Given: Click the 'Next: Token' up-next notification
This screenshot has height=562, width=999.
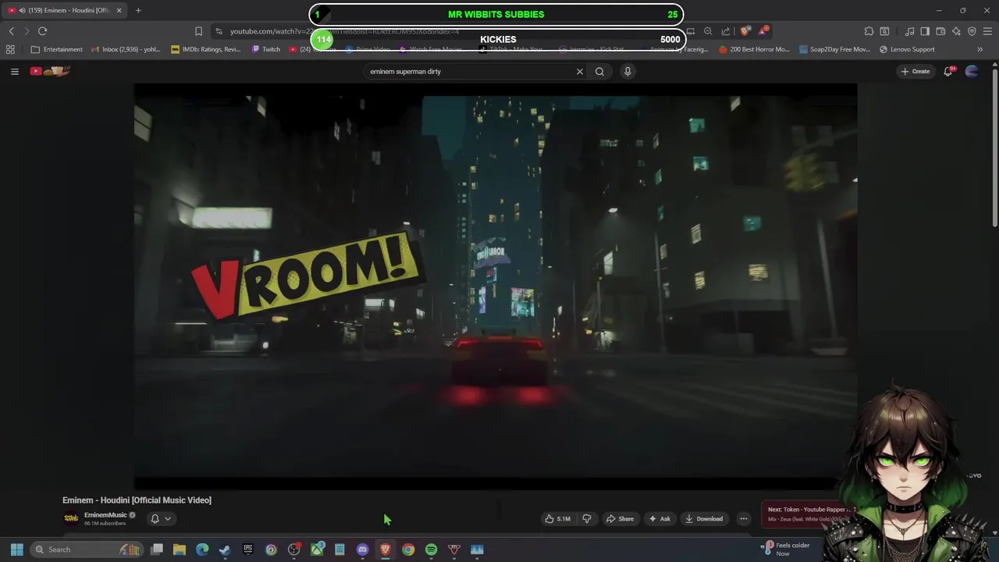Looking at the screenshot, I should point(808,514).
